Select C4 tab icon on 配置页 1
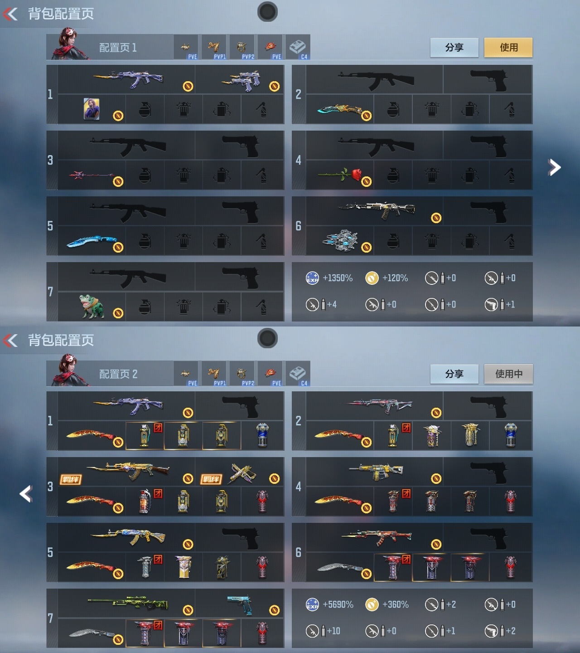 (x=298, y=47)
